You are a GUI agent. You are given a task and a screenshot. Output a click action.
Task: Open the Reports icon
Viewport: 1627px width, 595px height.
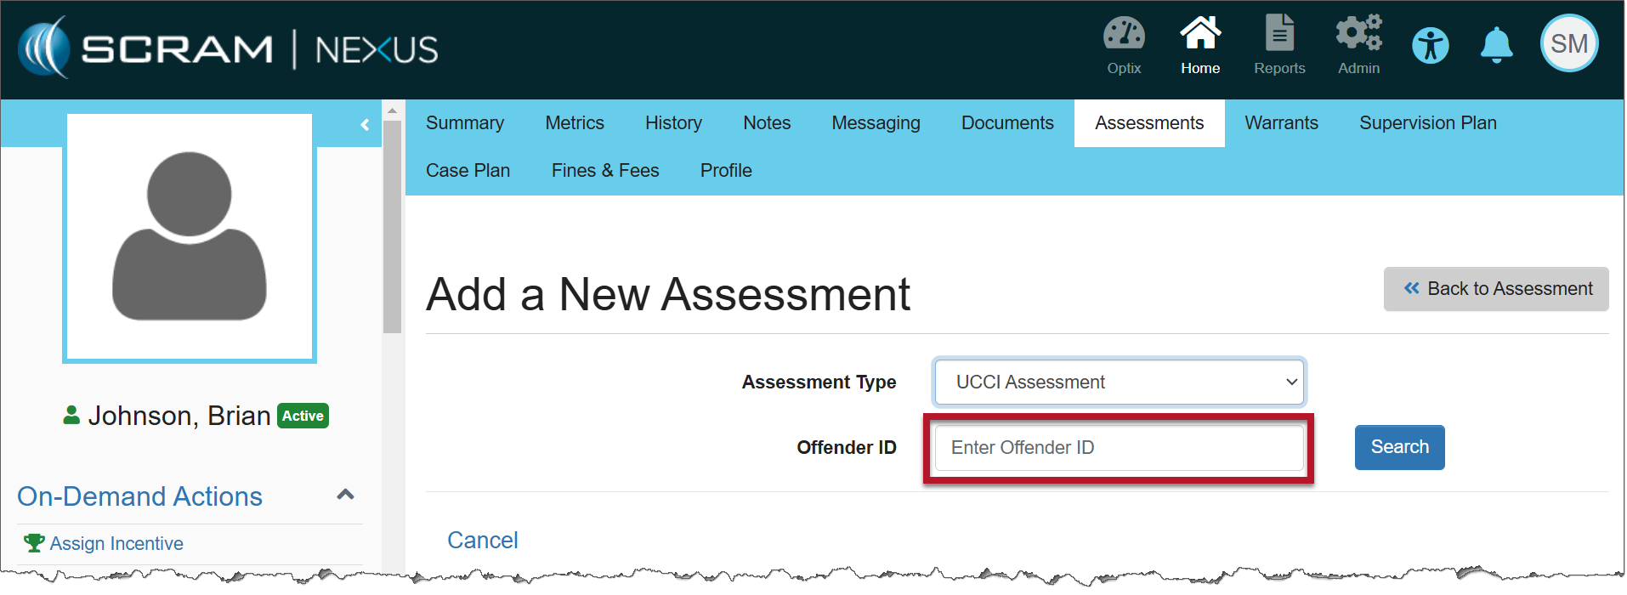click(x=1278, y=36)
